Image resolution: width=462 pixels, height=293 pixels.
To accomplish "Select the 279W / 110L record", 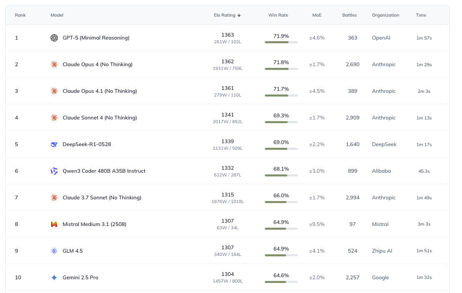I will pyautogui.click(x=228, y=95).
